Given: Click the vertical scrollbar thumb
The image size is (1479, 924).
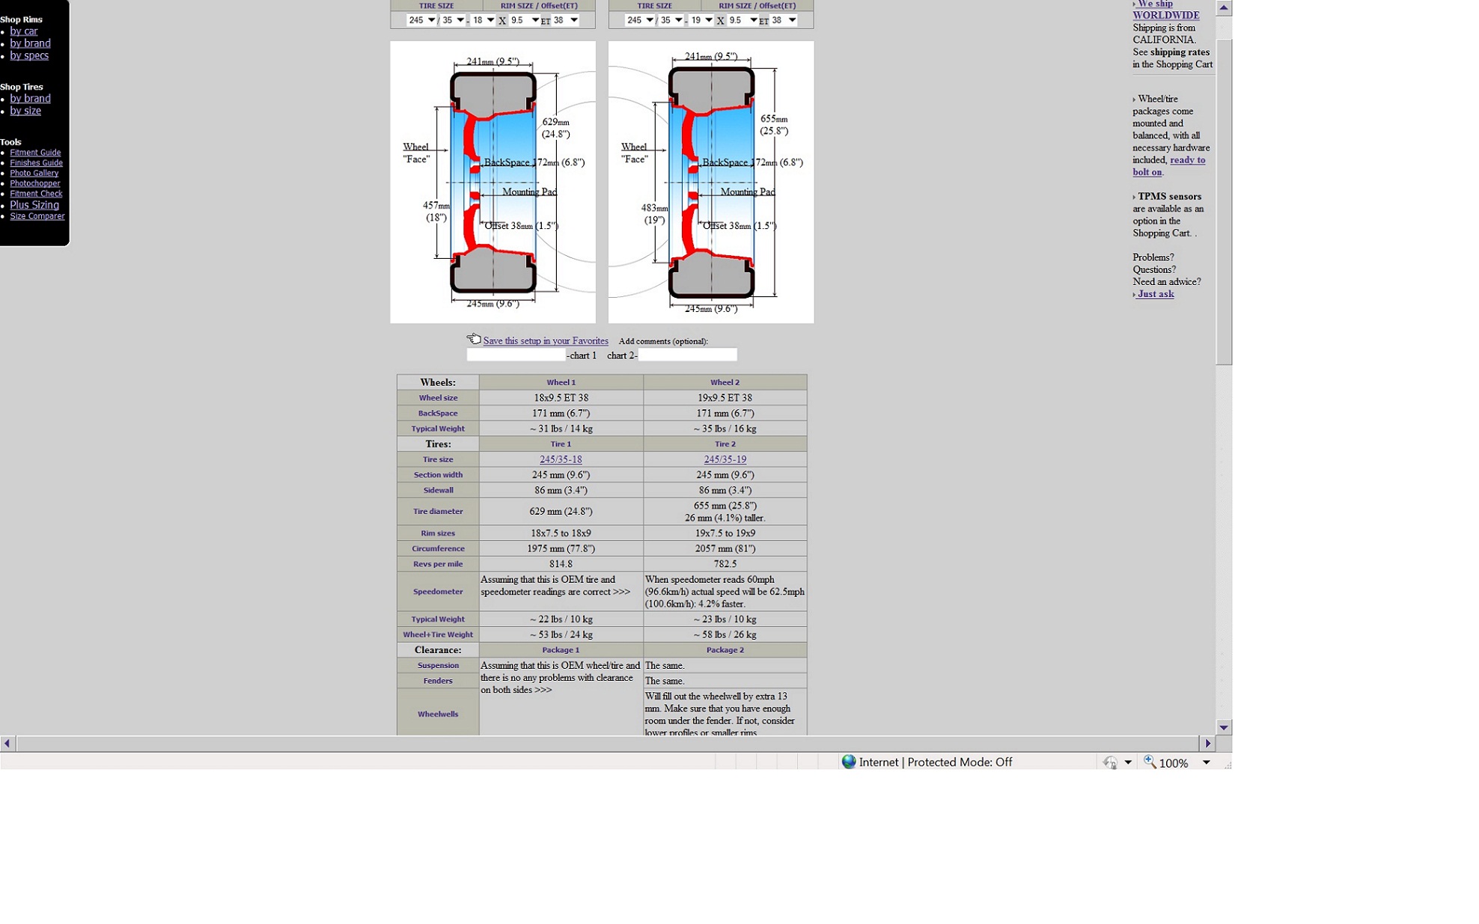Looking at the screenshot, I should pyautogui.click(x=1223, y=202).
